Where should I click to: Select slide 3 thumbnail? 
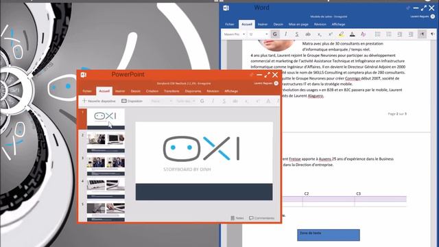(x=106, y=166)
